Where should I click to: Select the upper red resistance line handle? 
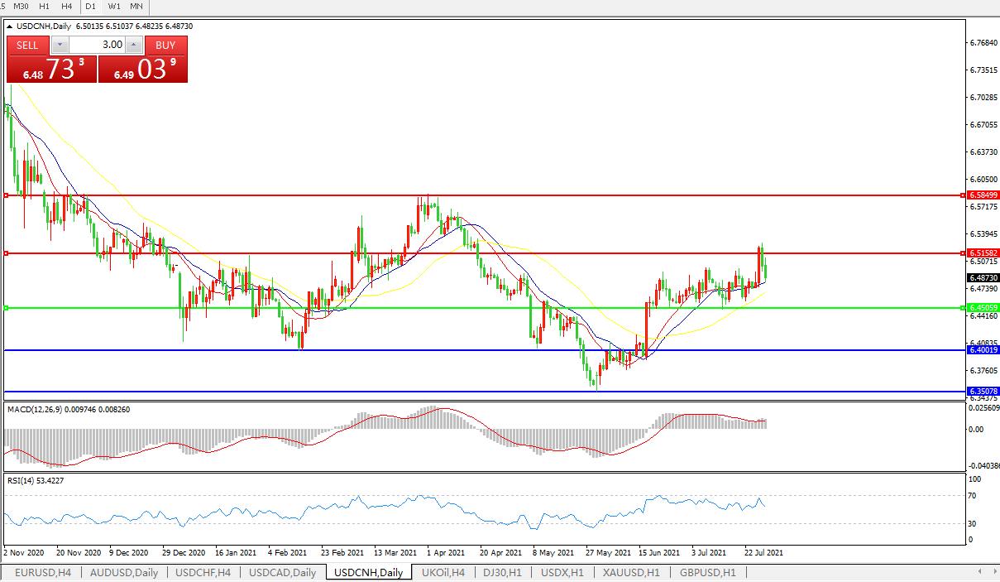[x=6, y=195]
